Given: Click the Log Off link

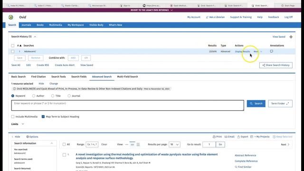Looking at the screenshot, I should (288, 17).
